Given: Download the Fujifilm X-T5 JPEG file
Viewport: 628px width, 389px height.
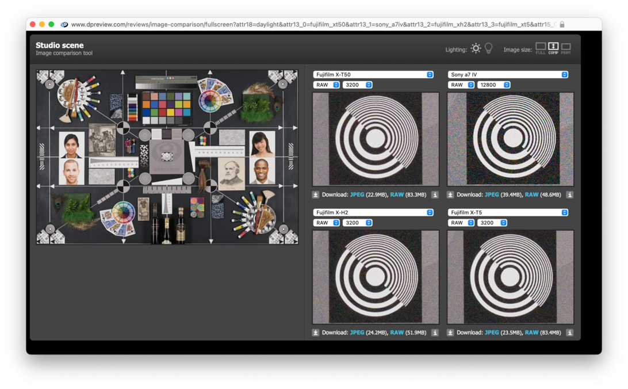Looking at the screenshot, I should [x=491, y=333].
